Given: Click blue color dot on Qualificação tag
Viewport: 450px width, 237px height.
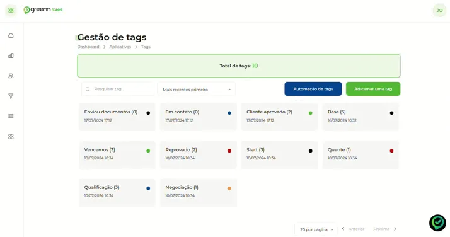Looking at the screenshot, I should [x=148, y=188].
